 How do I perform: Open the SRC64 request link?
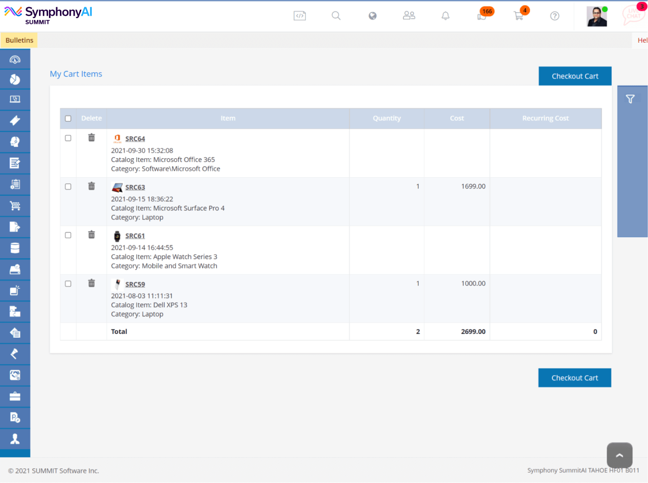pyautogui.click(x=135, y=139)
